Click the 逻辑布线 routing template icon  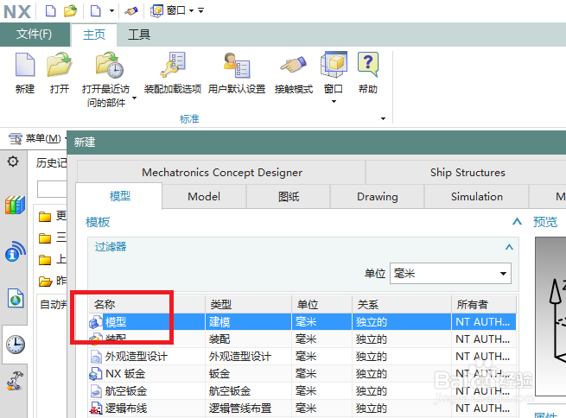click(96, 408)
